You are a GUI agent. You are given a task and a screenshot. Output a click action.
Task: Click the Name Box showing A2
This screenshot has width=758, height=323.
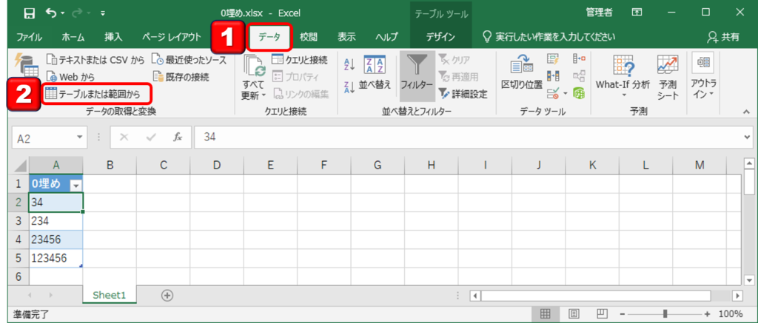[x=44, y=137]
